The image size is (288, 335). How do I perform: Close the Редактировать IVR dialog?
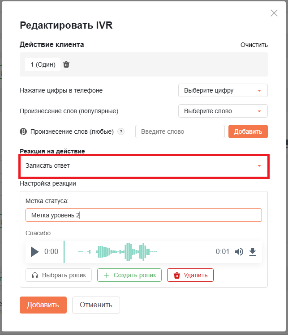[274, 13]
